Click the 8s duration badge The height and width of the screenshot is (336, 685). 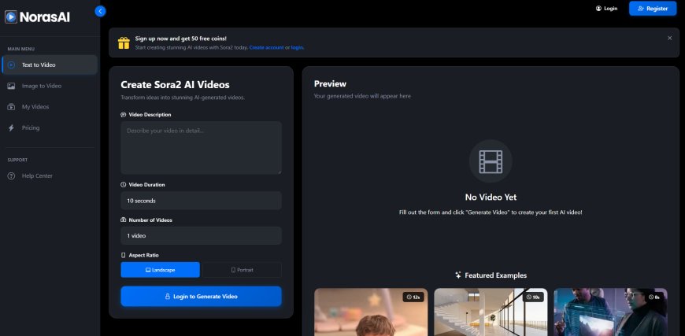pos(654,297)
